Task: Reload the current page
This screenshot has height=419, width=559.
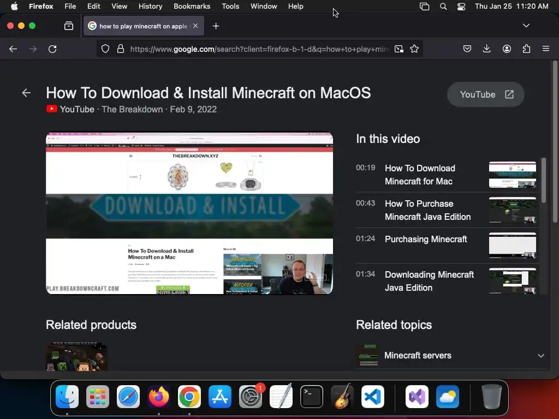Action: pyautogui.click(x=52, y=49)
